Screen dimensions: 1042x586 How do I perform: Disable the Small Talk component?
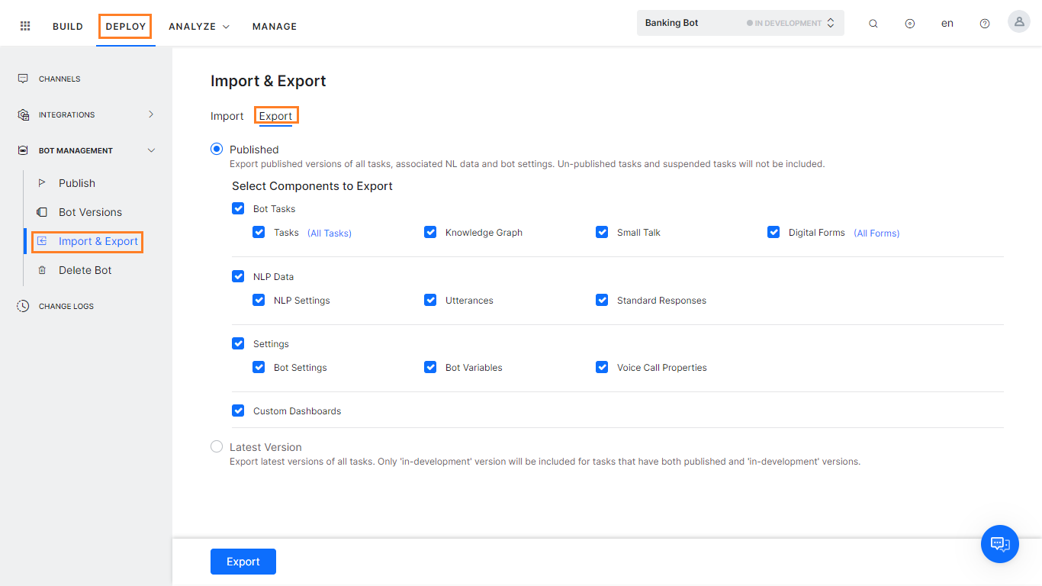pos(602,232)
